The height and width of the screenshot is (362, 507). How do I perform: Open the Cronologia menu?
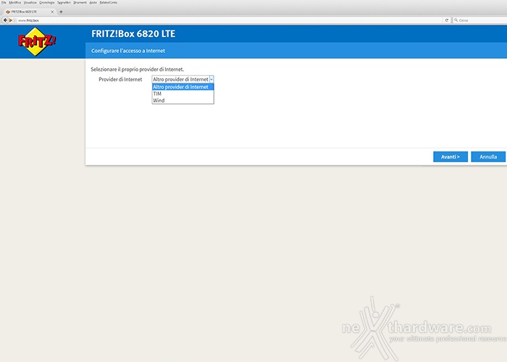47,3
